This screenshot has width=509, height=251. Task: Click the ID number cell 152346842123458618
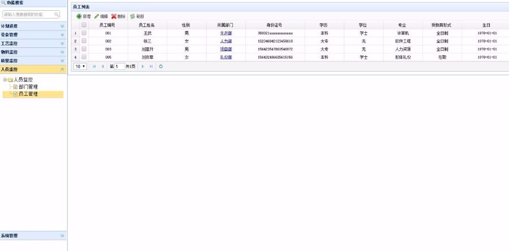tap(275, 41)
